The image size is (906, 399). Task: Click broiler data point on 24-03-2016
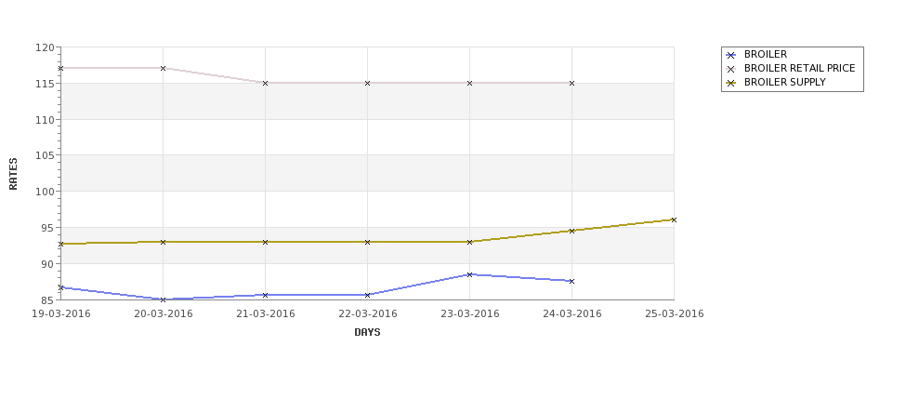tap(571, 281)
